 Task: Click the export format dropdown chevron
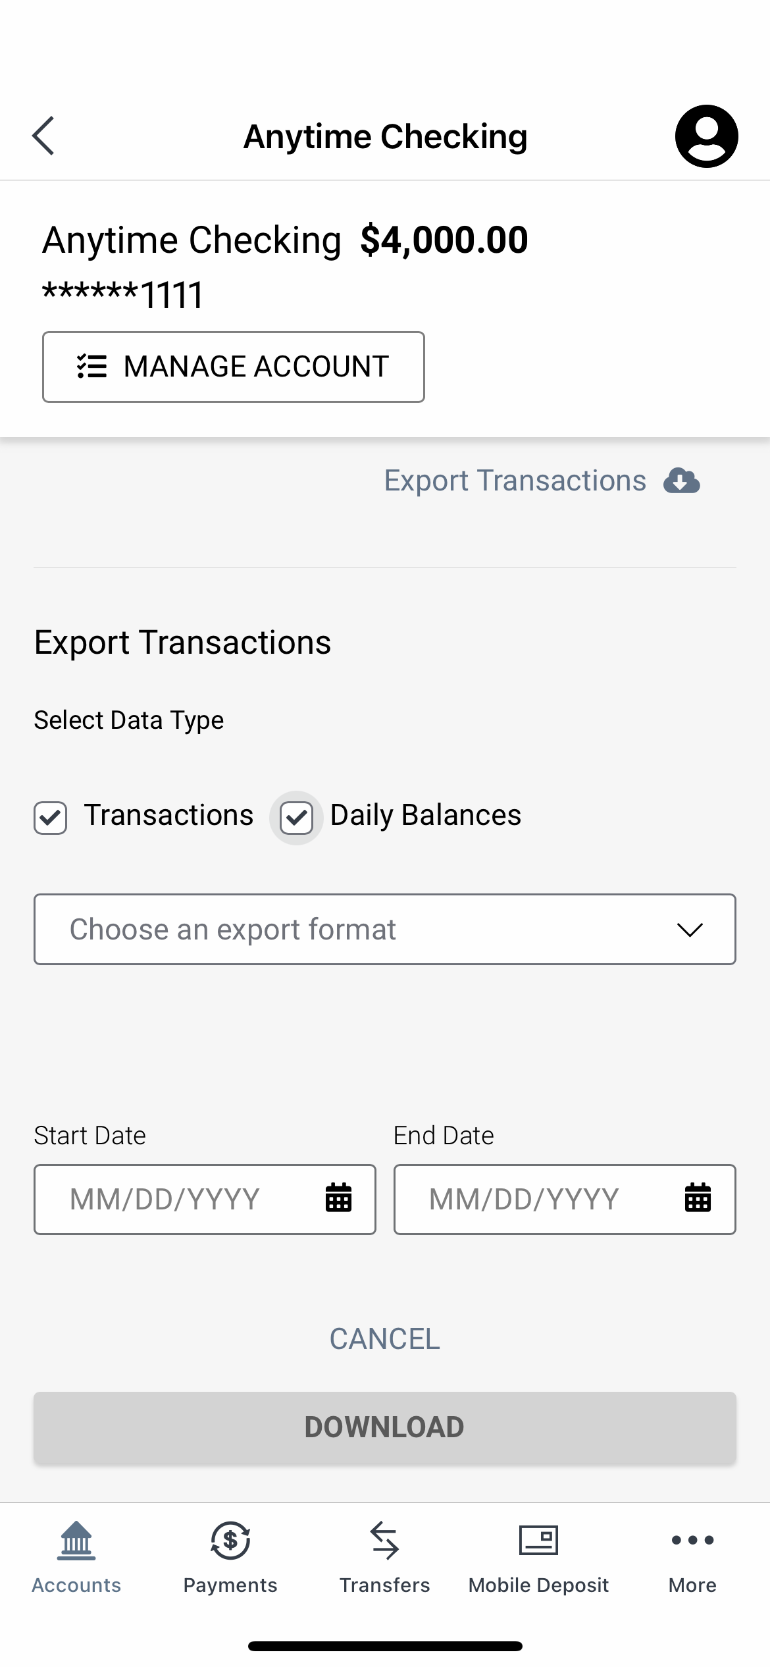point(690,930)
